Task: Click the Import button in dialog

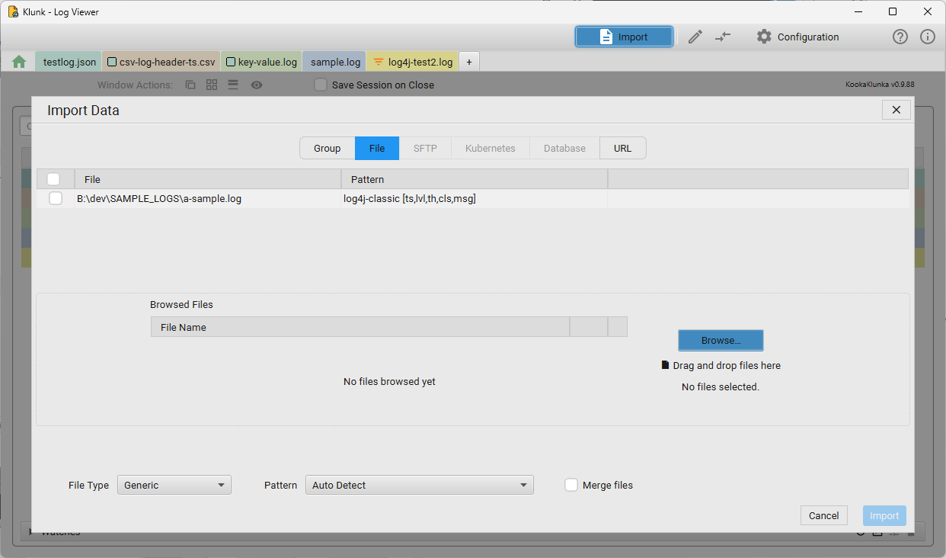Action: coord(884,515)
